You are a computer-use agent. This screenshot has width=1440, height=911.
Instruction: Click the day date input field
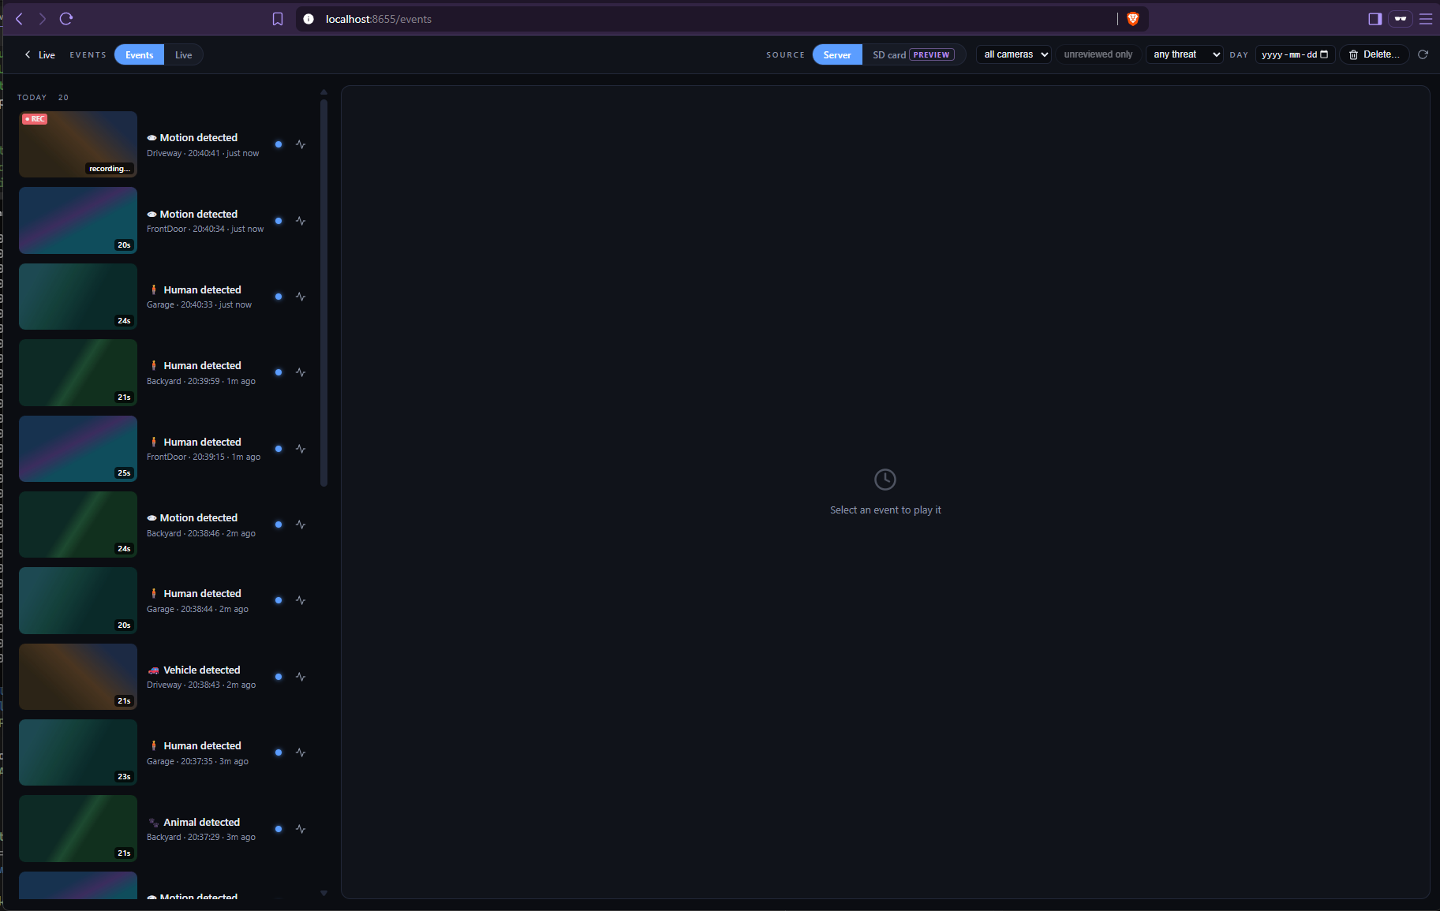[x=1295, y=54]
